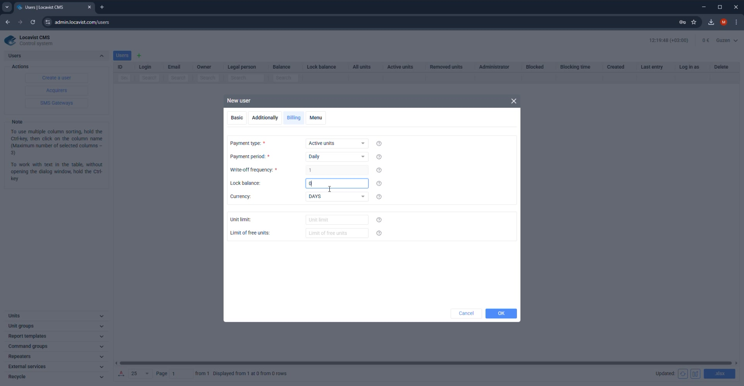Screen dimensions: 744x386
Task: Open the Payment type dropdown
Action: [337, 143]
